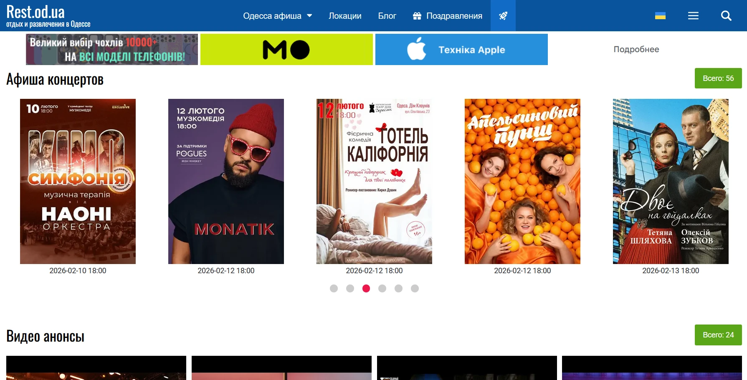Viewport: 747px width, 380px height.
Task: Select the fourth carousel pagination dot
Action: pyautogui.click(x=382, y=288)
